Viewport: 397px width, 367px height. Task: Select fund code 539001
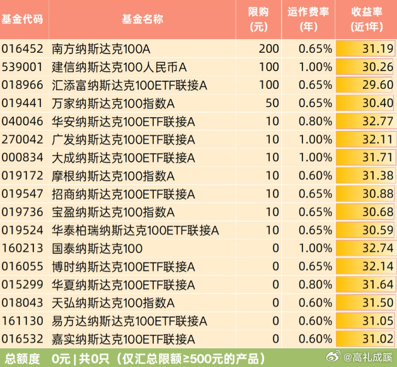(22, 67)
